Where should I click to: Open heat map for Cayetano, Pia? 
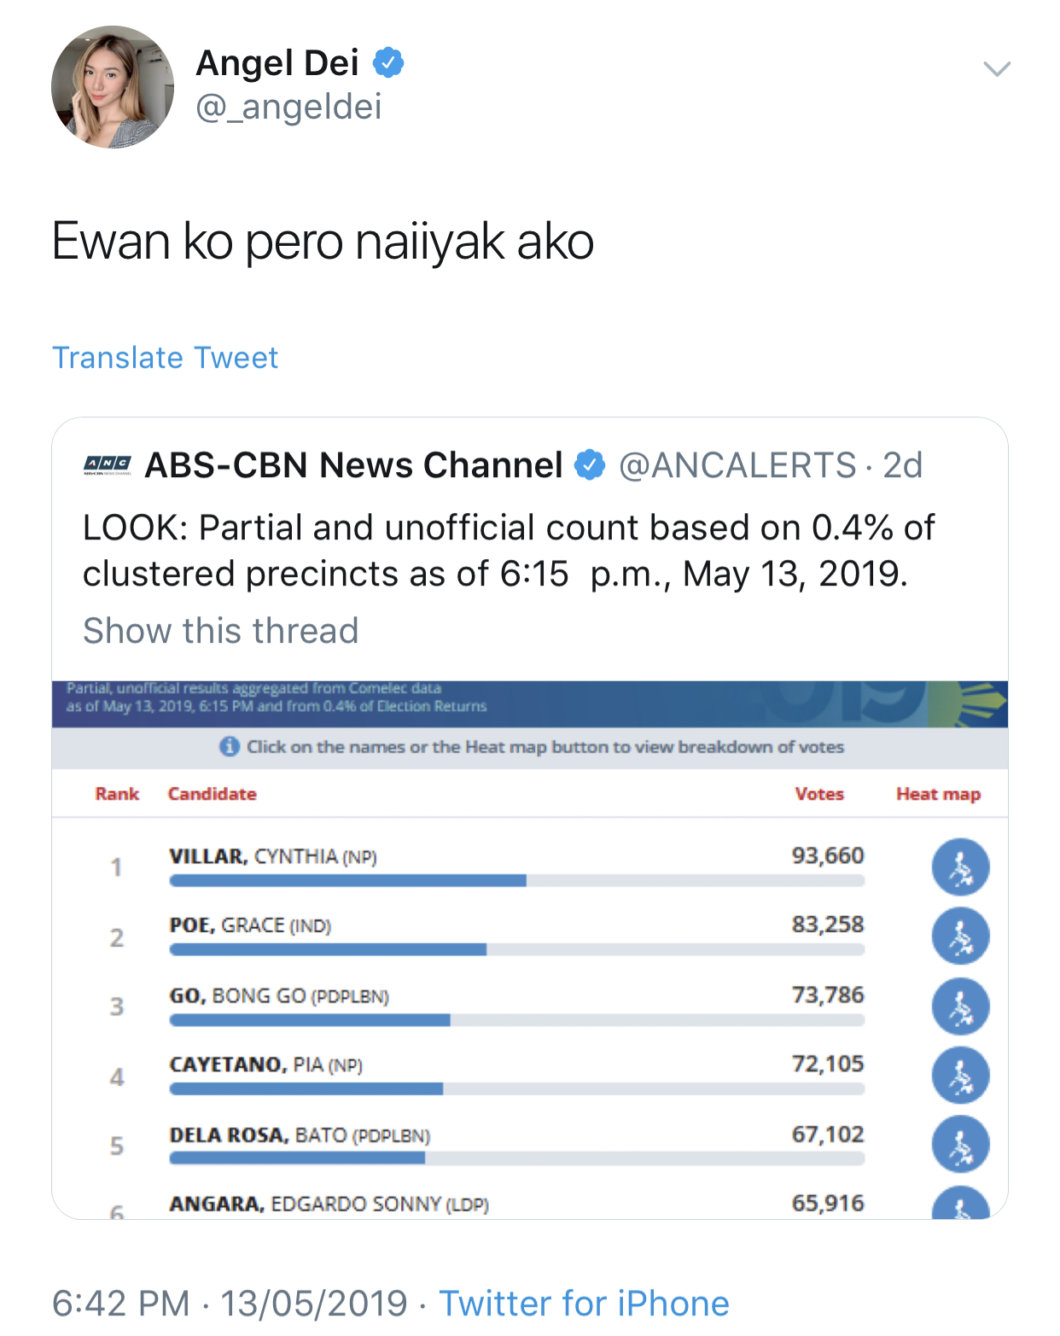tap(960, 1076)
